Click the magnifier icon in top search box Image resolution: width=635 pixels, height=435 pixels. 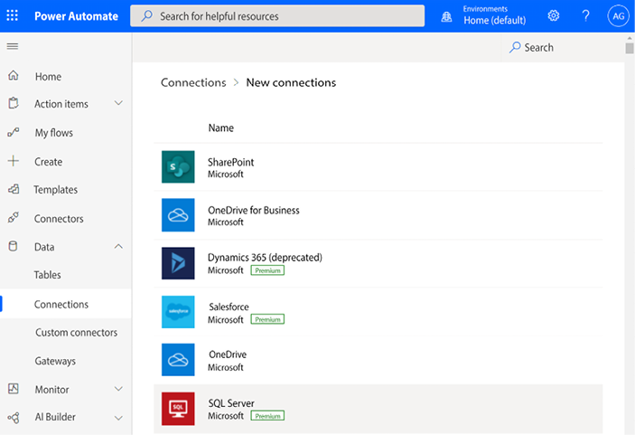click(x=146, y=15)
